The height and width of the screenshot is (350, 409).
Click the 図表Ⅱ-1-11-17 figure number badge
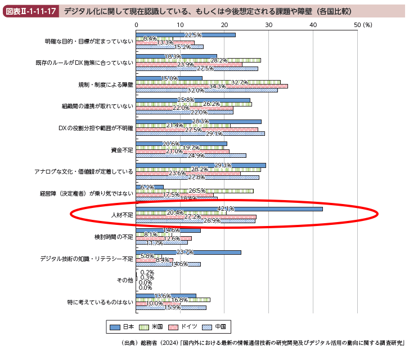32,11
